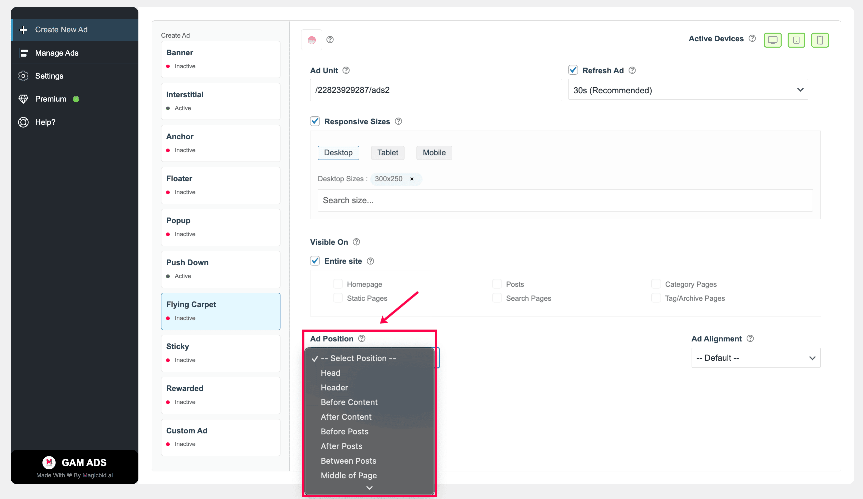Open the Ad Alignment Default dropdown
The height and width of the screenshot is (499, 863).
[756, 358]
